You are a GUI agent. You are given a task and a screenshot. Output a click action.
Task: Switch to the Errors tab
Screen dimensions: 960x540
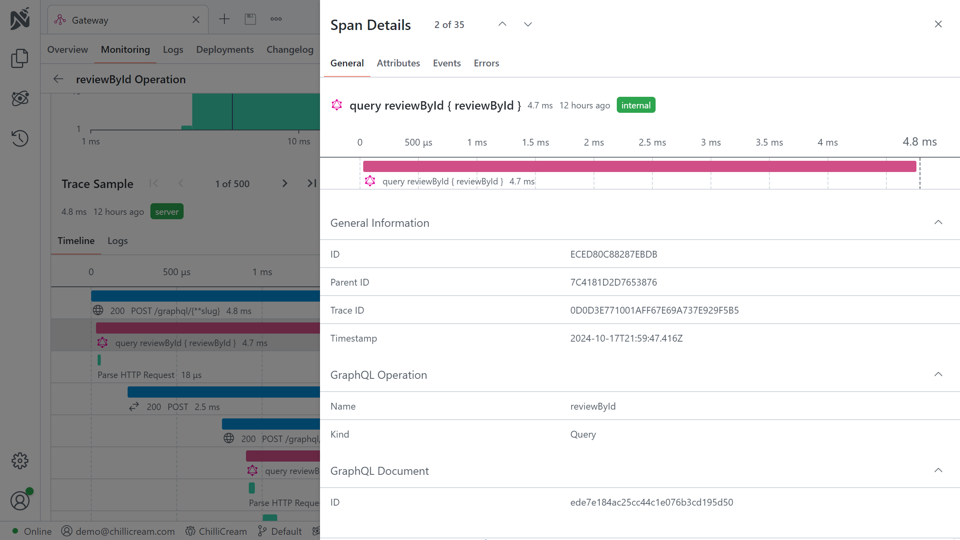click(x=486, y=63)
